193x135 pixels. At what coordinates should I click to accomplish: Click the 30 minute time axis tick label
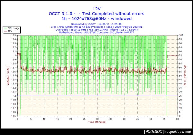pyautogui.click(x=97, y=119)
